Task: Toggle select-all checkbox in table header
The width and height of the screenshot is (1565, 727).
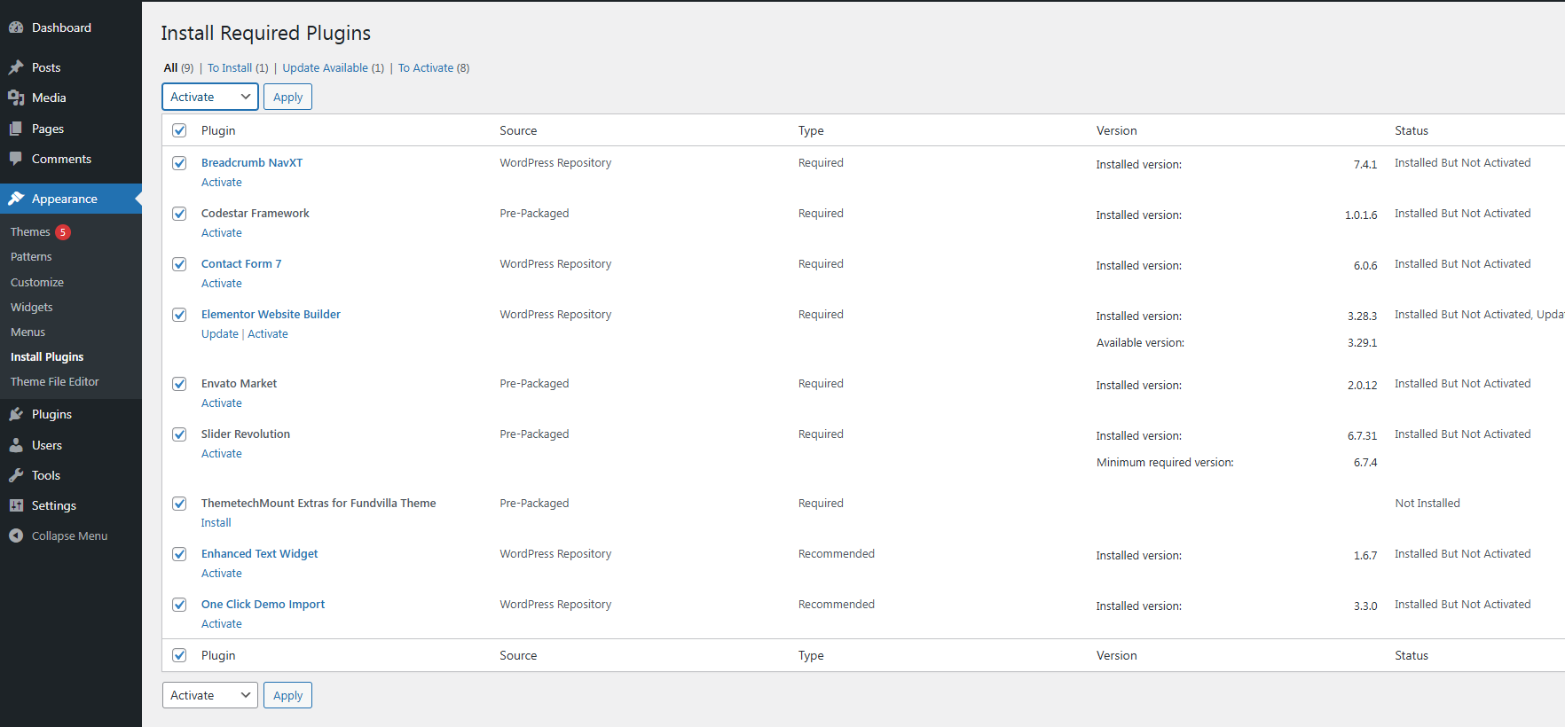Action: 179,130
